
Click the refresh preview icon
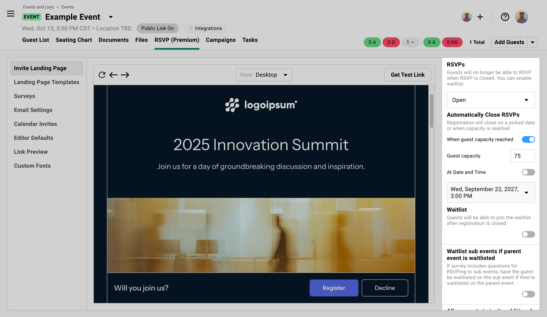coord(102,75)
